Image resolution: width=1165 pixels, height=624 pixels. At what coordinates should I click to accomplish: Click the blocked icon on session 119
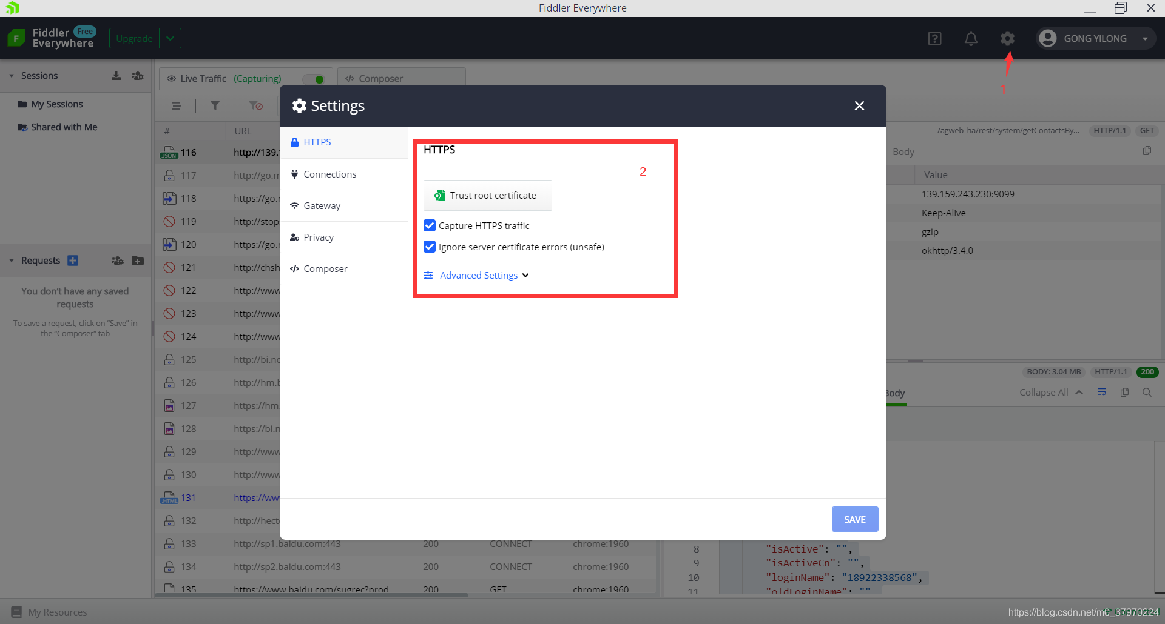pyautogui.click(x=169, y=221)
